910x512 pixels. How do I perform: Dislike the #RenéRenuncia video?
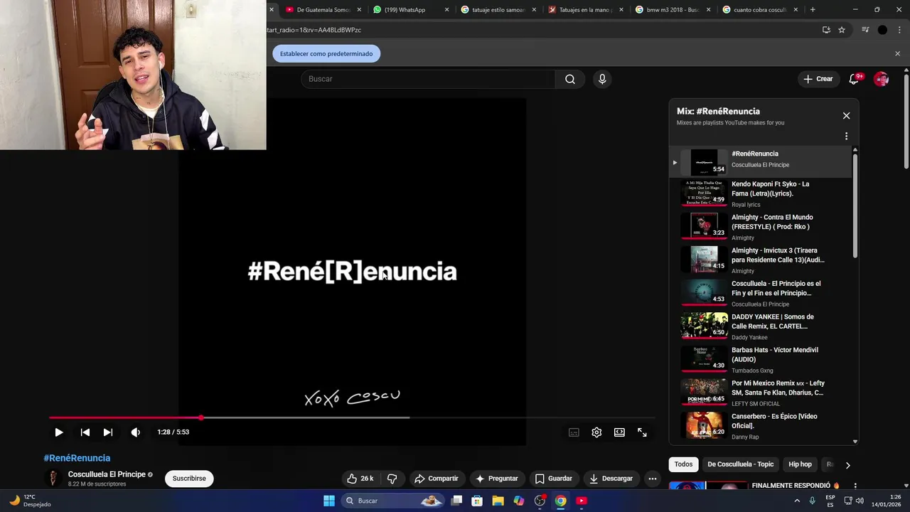[392, 479]
